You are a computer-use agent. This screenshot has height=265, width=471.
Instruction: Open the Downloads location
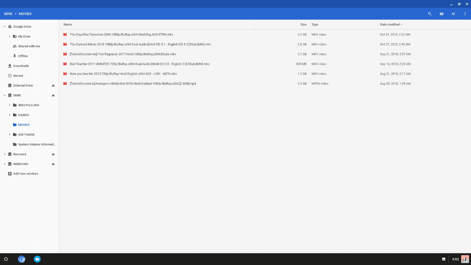[x=21, y=66]
